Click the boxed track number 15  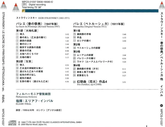[x=75, y=34]
